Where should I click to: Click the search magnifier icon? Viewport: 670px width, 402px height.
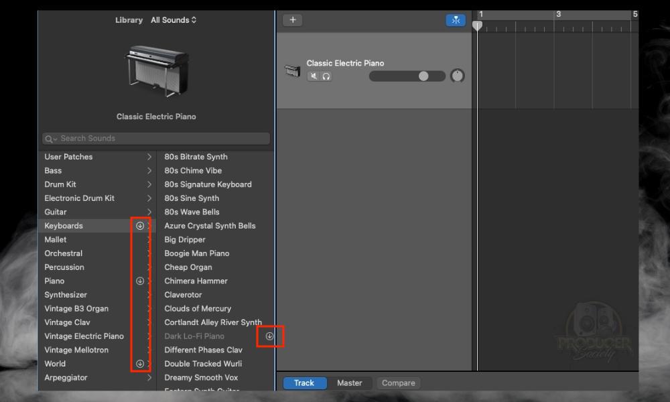[x=50, y=138]
